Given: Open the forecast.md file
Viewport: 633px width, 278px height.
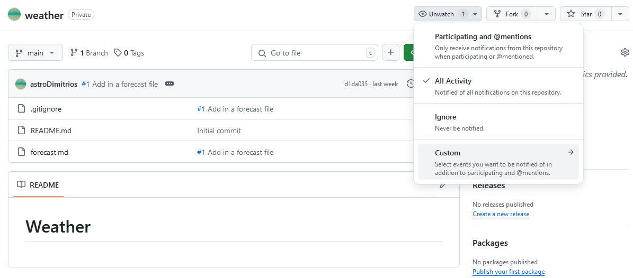Looking at the screenshot, I should point(49,152).
